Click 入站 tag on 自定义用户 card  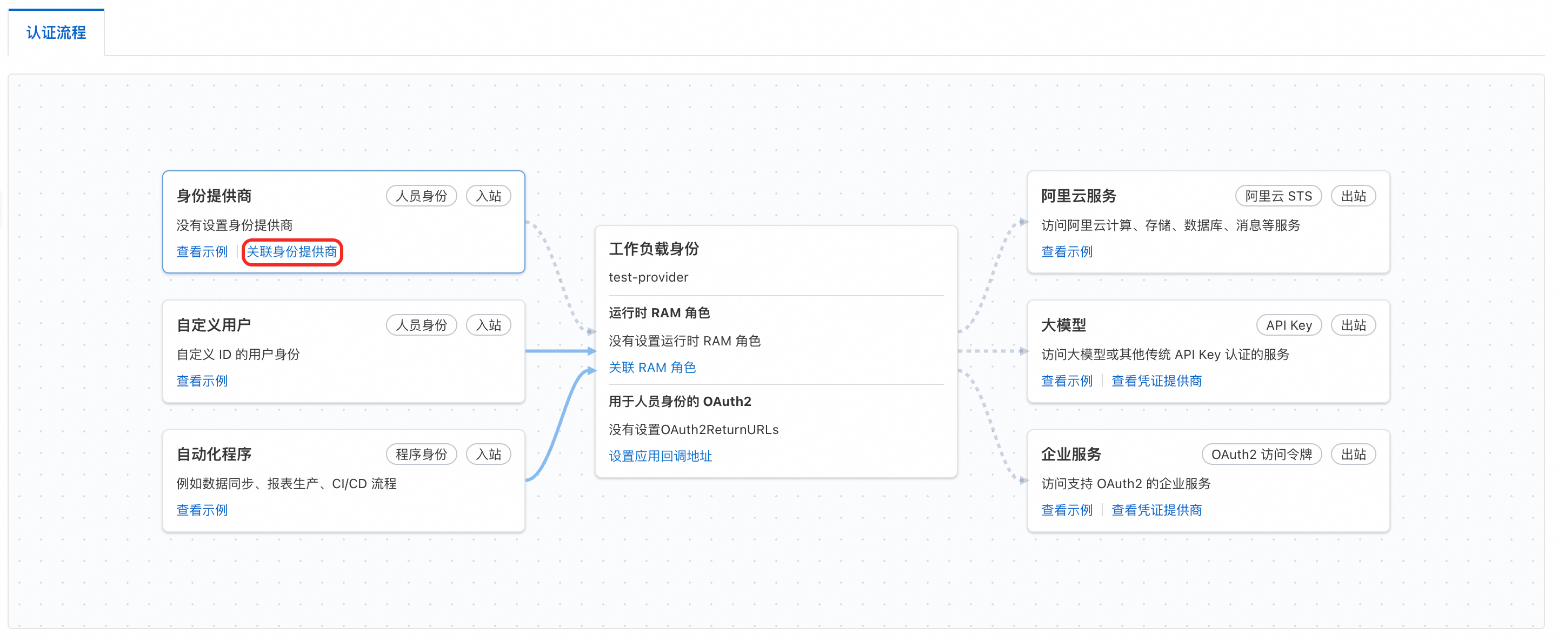coord(488,325)
